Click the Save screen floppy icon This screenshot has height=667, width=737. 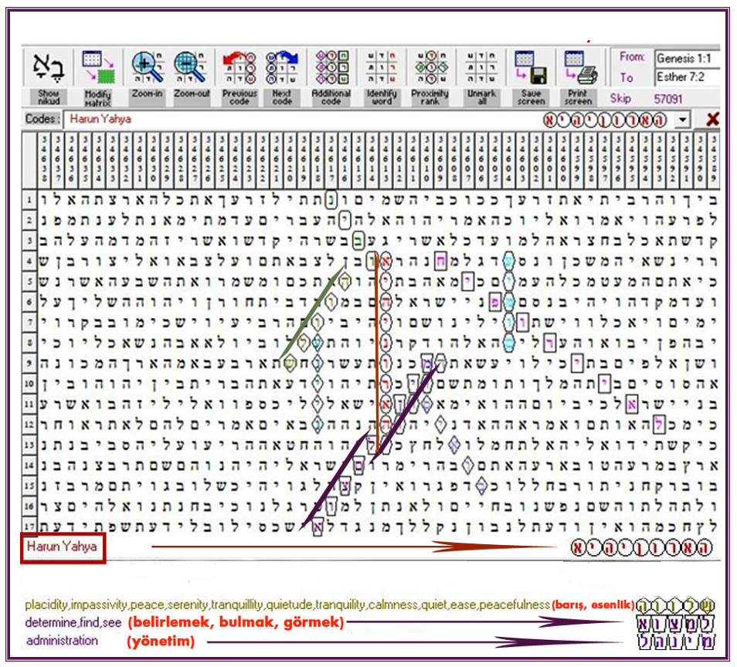point(531,67)
